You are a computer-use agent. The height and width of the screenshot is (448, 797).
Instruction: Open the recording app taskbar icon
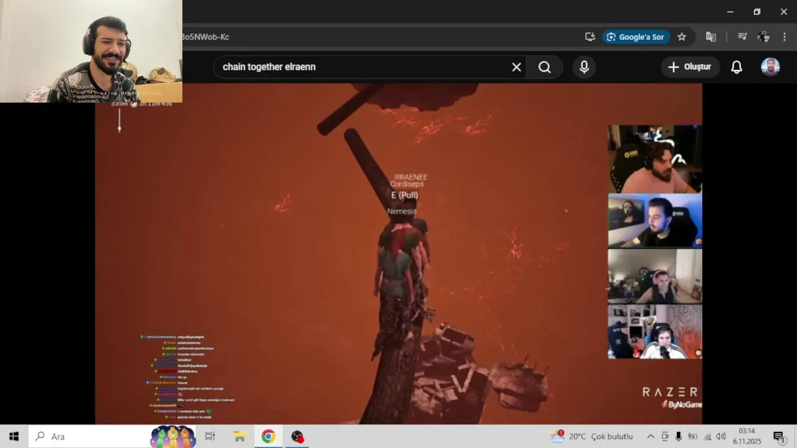pos(298,436)
